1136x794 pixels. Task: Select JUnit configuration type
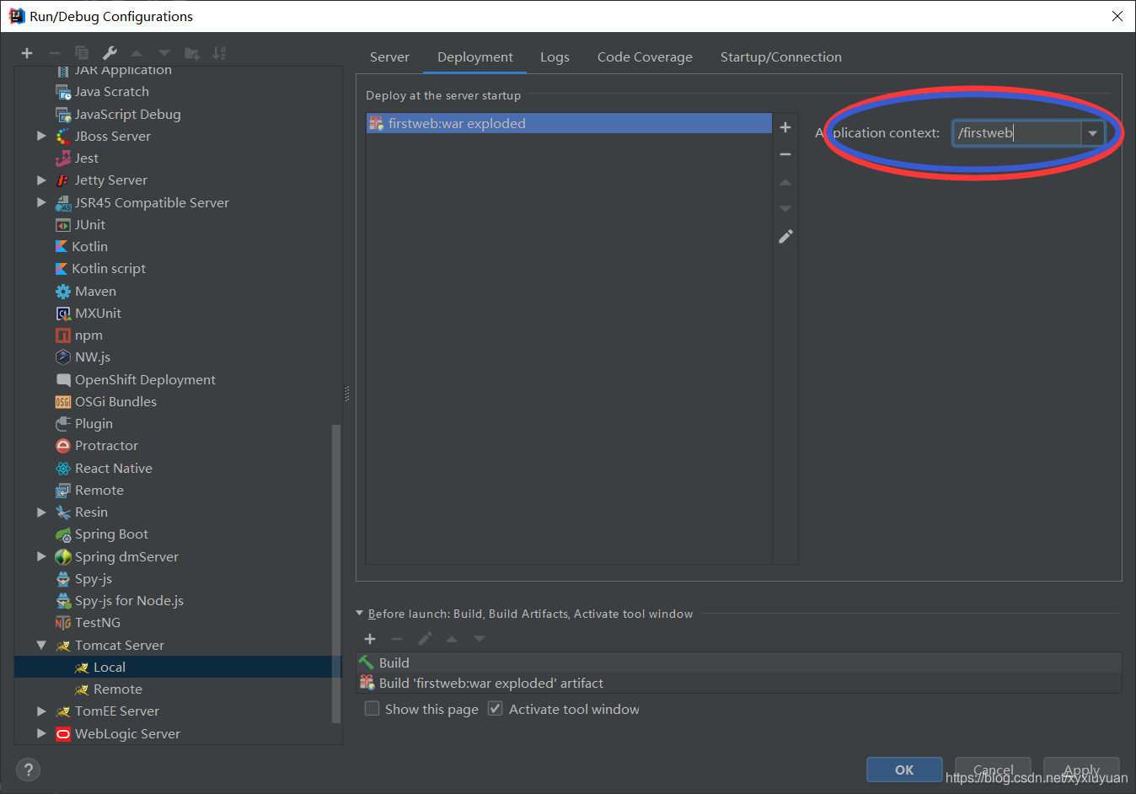[x=89, y=225]
